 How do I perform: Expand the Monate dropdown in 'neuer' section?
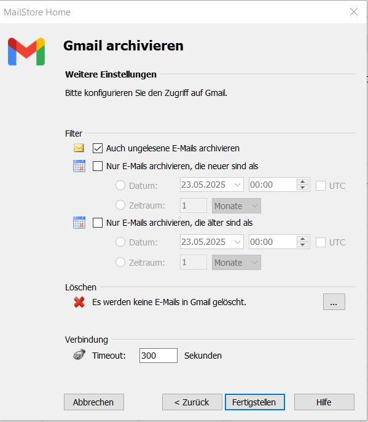pyautogui.click(x=237, y=206)
